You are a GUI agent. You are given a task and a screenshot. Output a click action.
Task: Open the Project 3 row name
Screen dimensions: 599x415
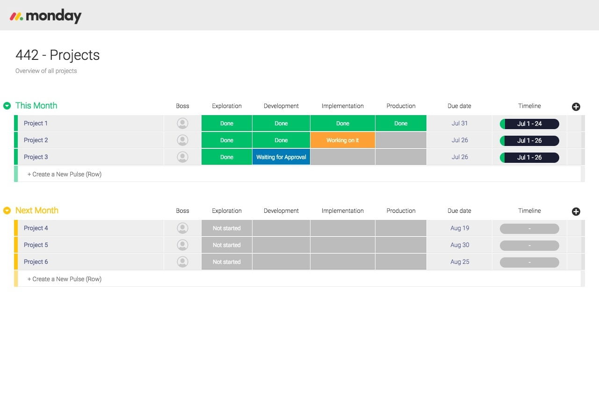(36, 157)
